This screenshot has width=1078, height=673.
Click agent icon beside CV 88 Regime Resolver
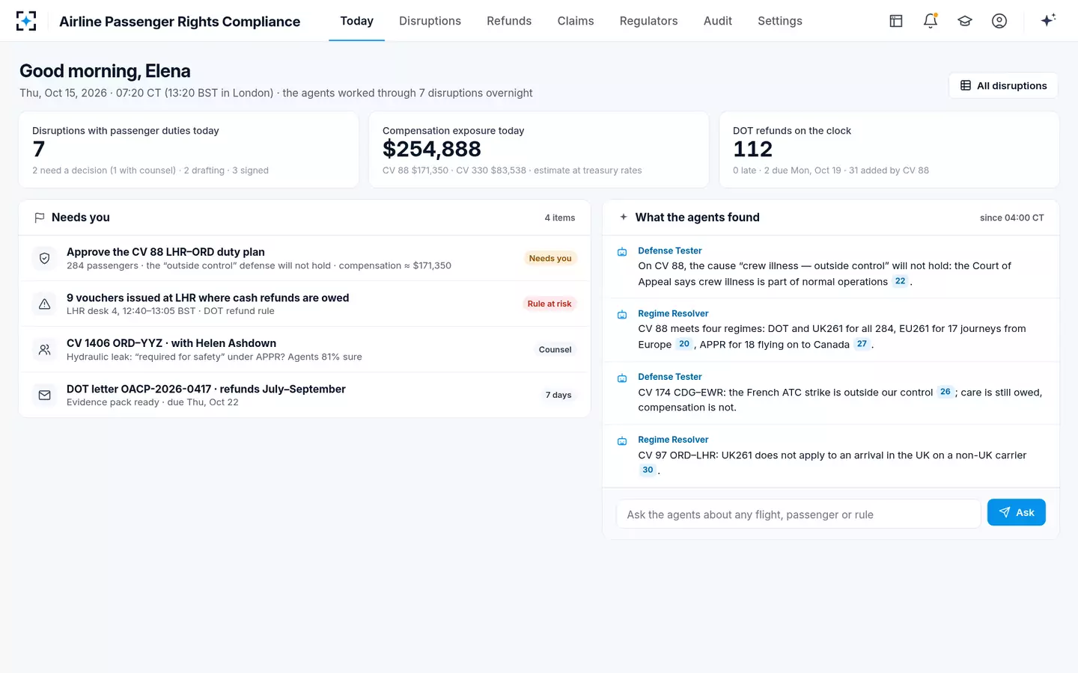coord(622,315)
